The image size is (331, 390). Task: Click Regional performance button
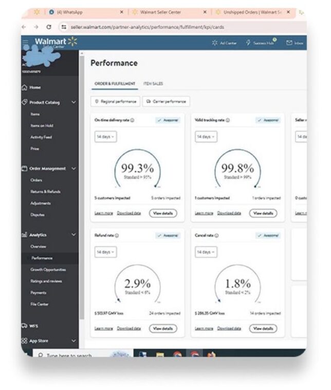point(115,102)
